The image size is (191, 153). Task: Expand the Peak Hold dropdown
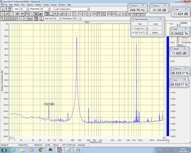click(49, 9)
